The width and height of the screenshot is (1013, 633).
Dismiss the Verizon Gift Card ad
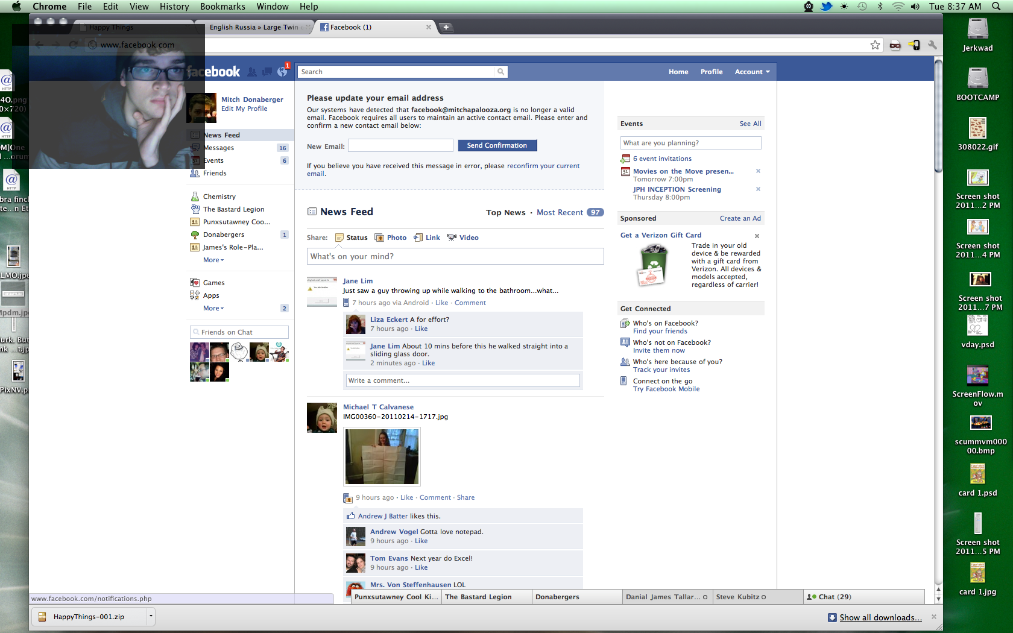tap(757, 236)
